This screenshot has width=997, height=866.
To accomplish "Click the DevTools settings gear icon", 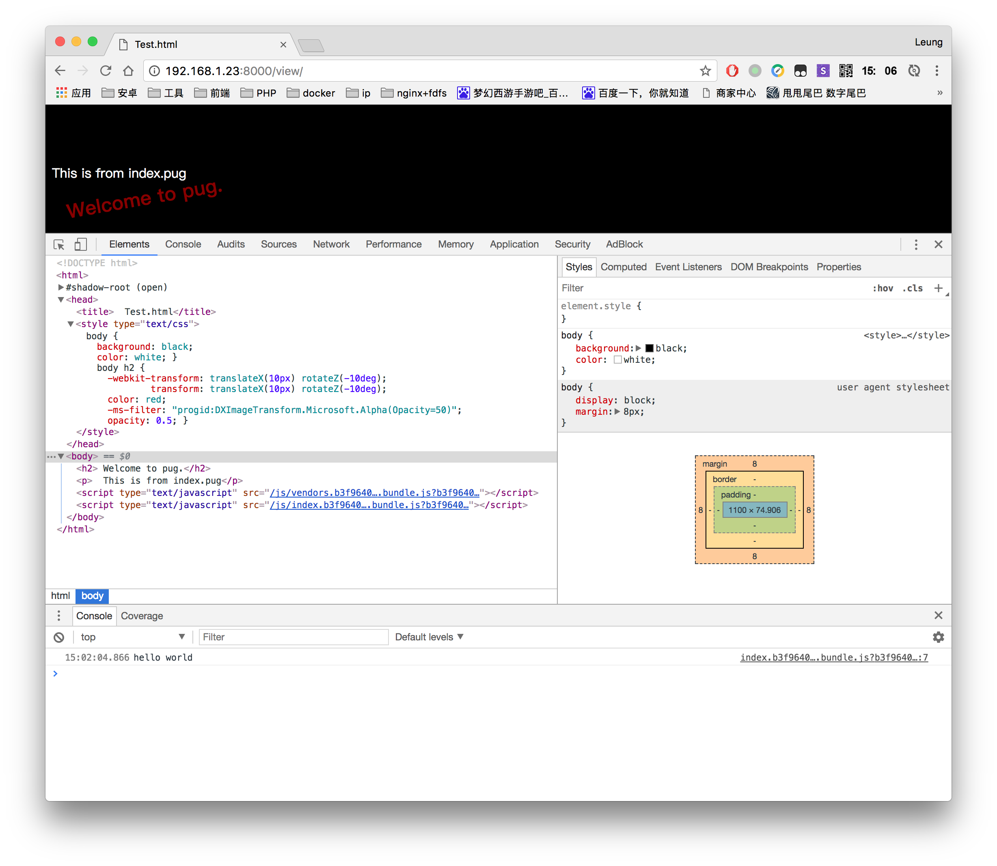I will click(x=939, y=636).
